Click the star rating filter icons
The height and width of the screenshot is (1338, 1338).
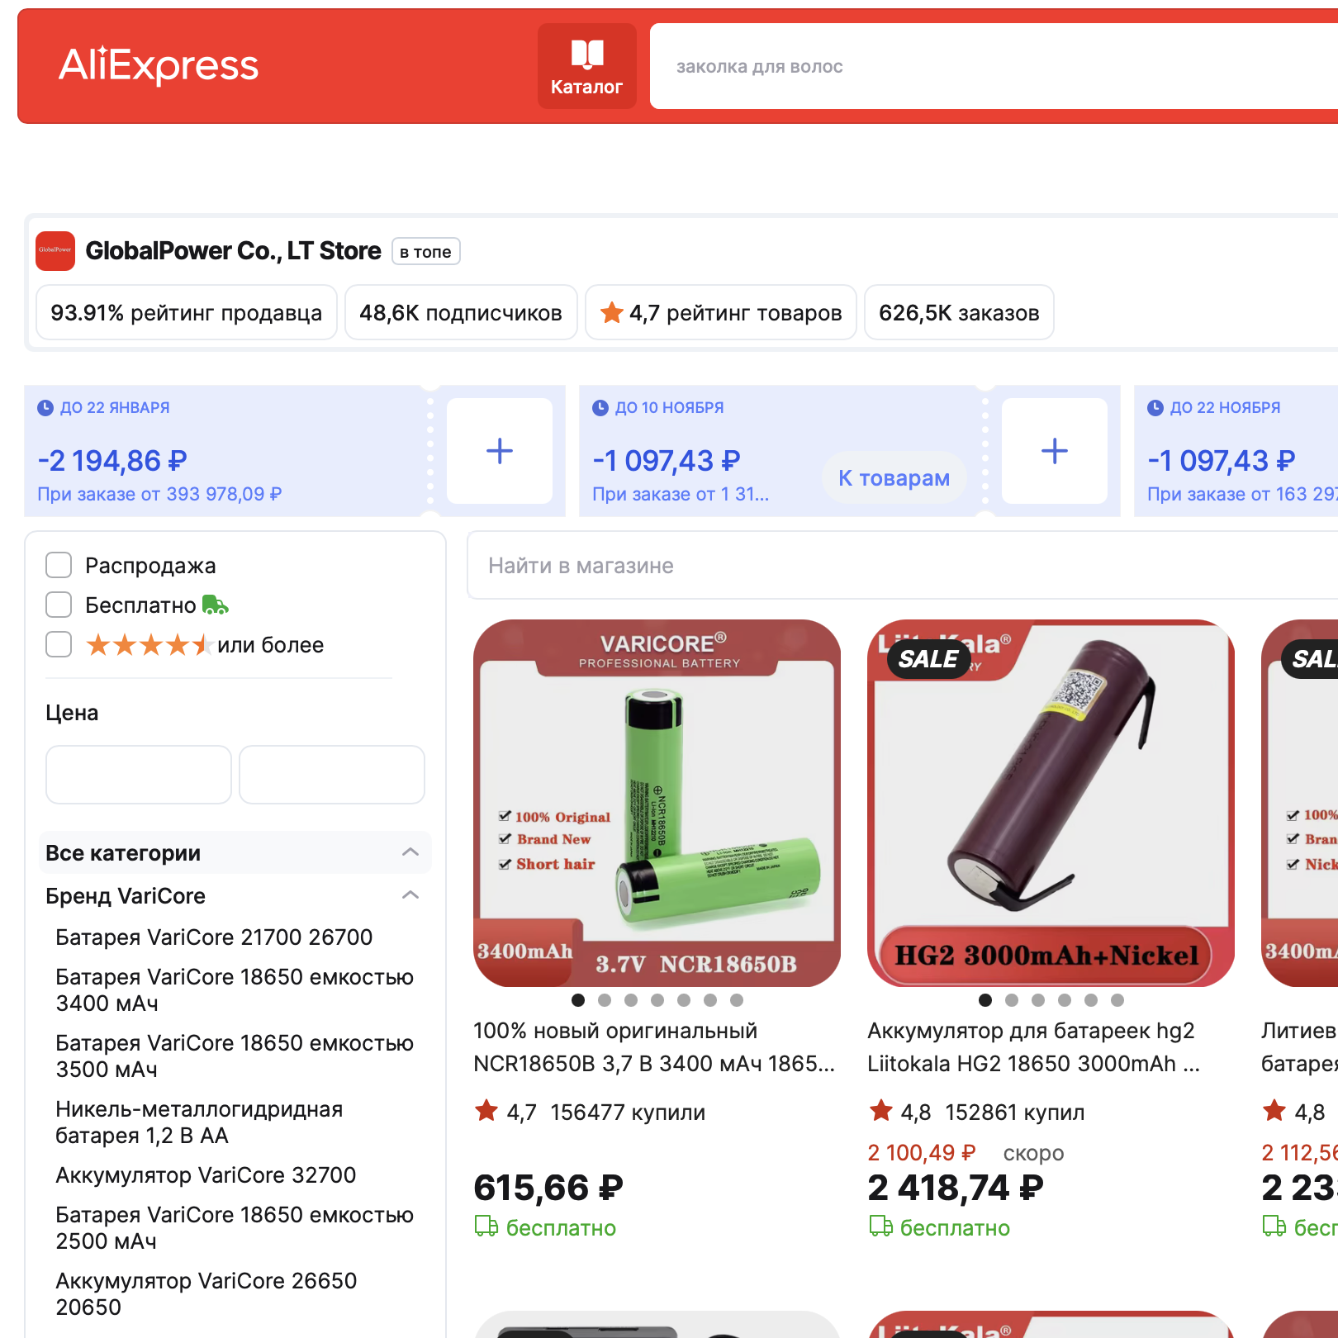click(x=149, y=645)
